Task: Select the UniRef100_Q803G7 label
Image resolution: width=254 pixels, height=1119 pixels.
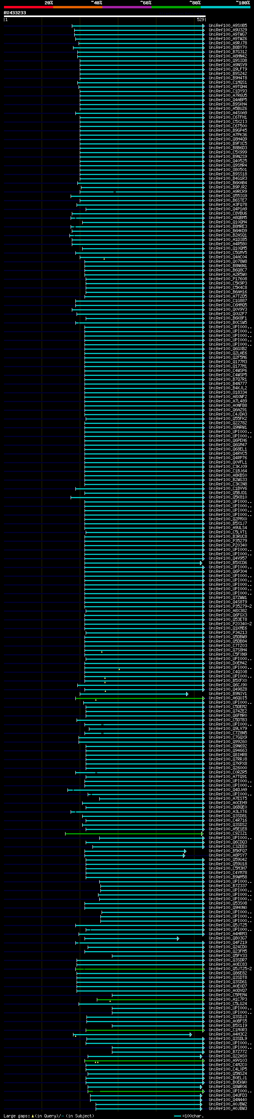Action: [227, 938]
